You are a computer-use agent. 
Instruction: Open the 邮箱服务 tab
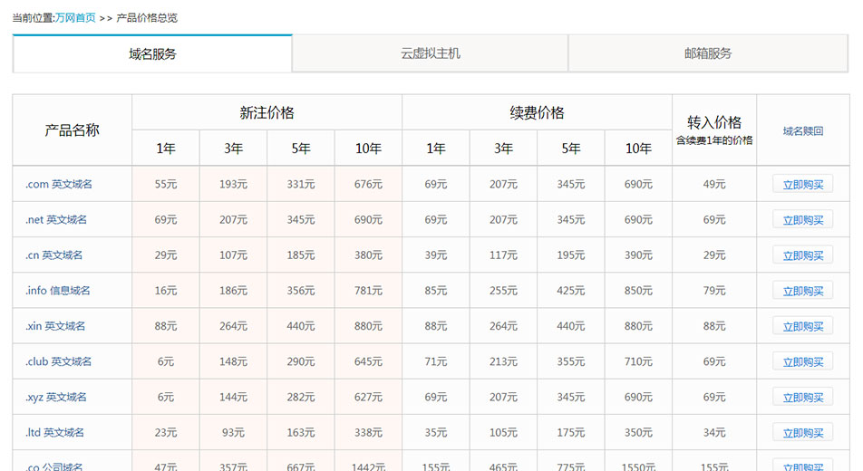click(x=707, y=53)
